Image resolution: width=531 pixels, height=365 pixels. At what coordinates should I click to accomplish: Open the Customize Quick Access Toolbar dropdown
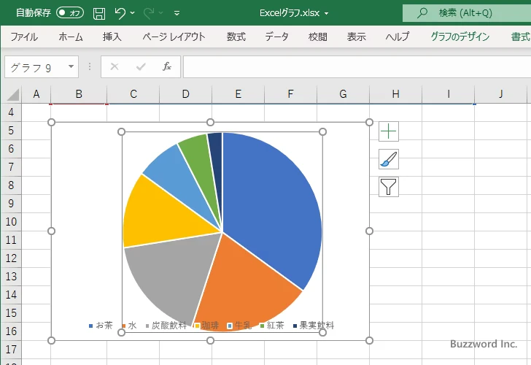[177, 13]
